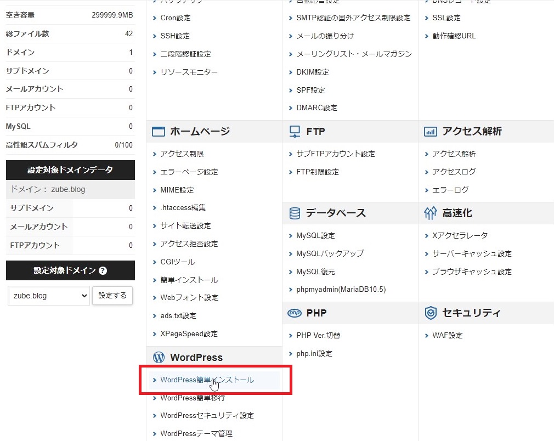Open WordPress簡単移行
The height and width of the screenshot is (441, 554).
point(193,398)
